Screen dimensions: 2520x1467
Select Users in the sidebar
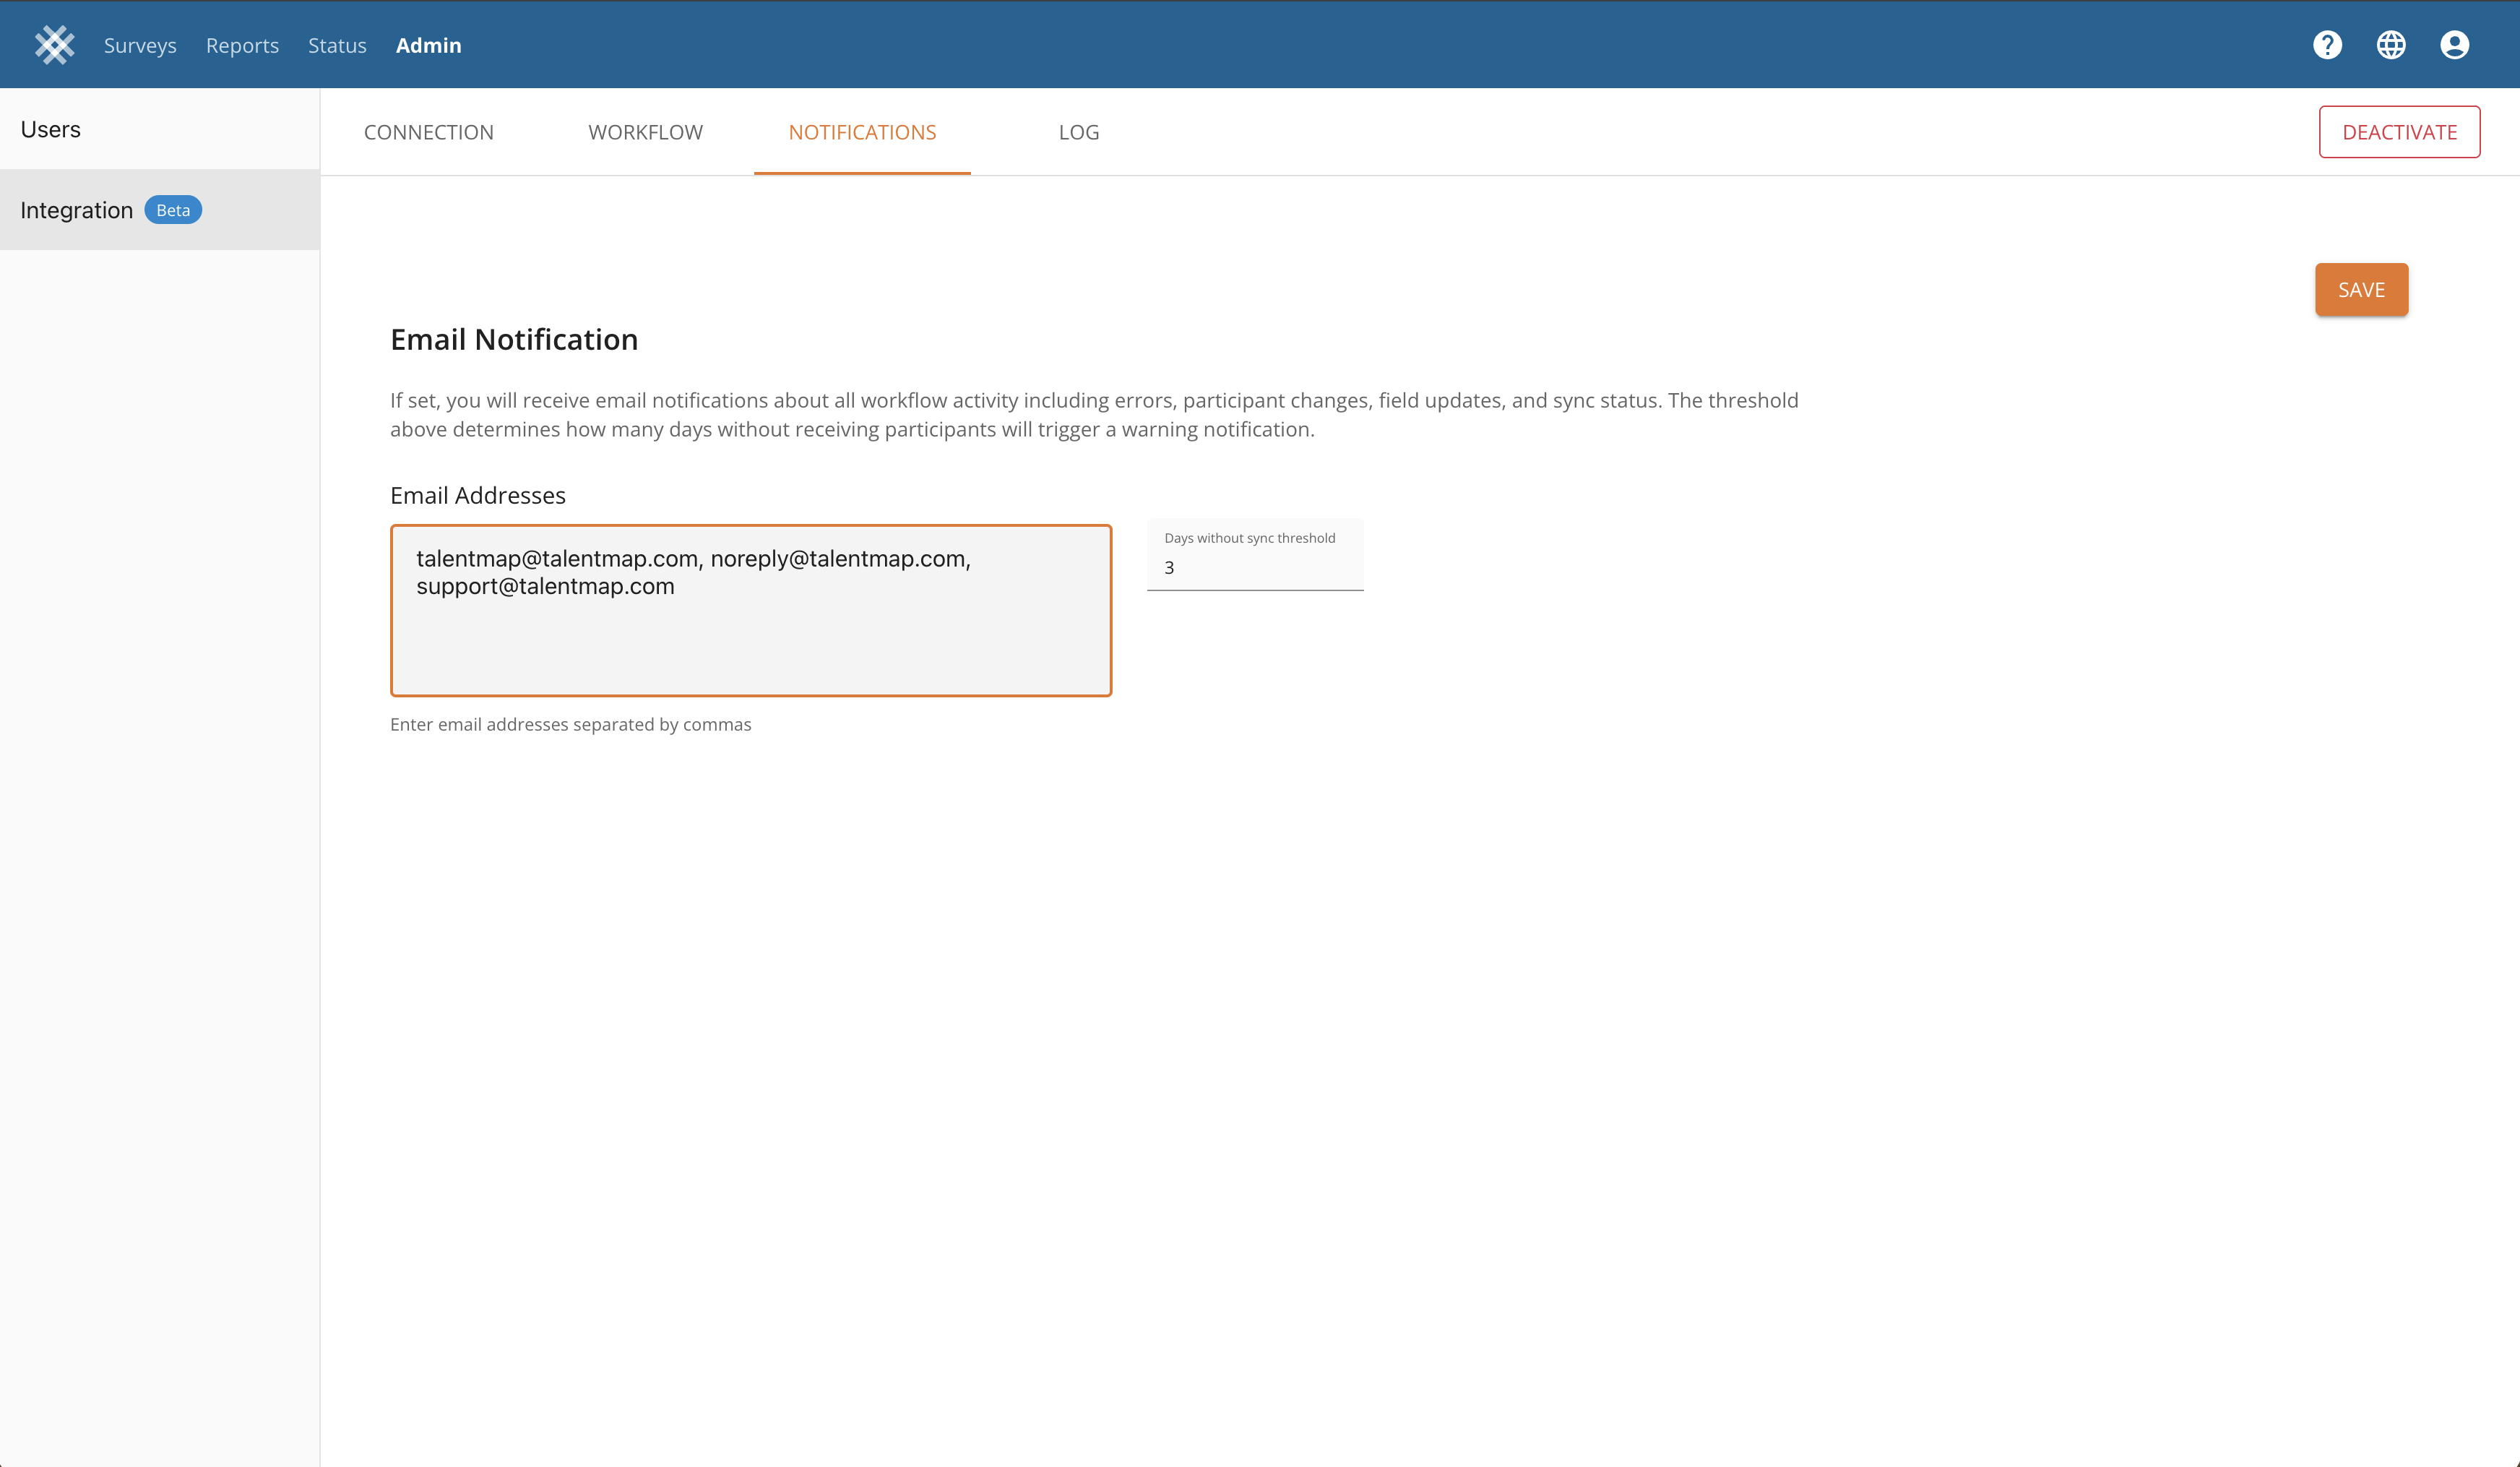[x=51, y=129]
